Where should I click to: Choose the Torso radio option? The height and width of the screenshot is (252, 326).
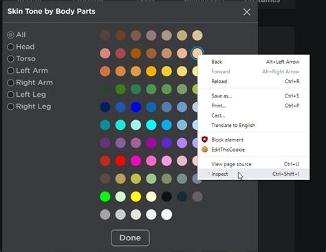(x=10, y=58)
